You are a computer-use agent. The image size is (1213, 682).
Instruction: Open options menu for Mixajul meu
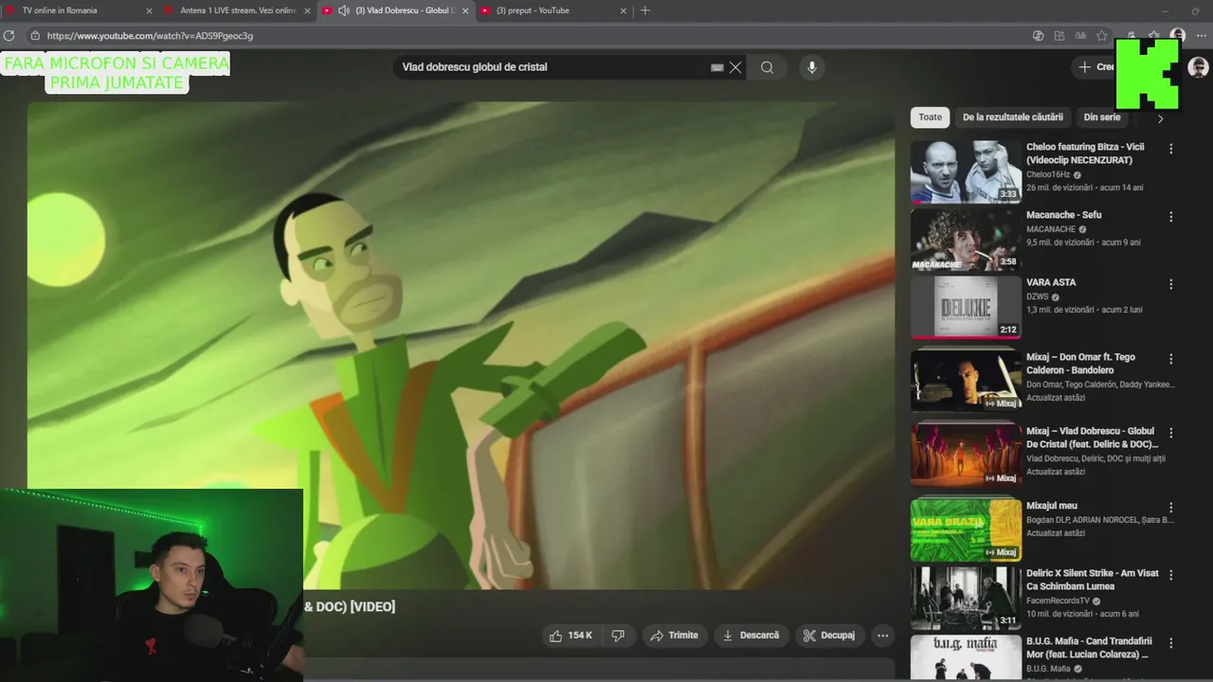(x=1171, y=508)
